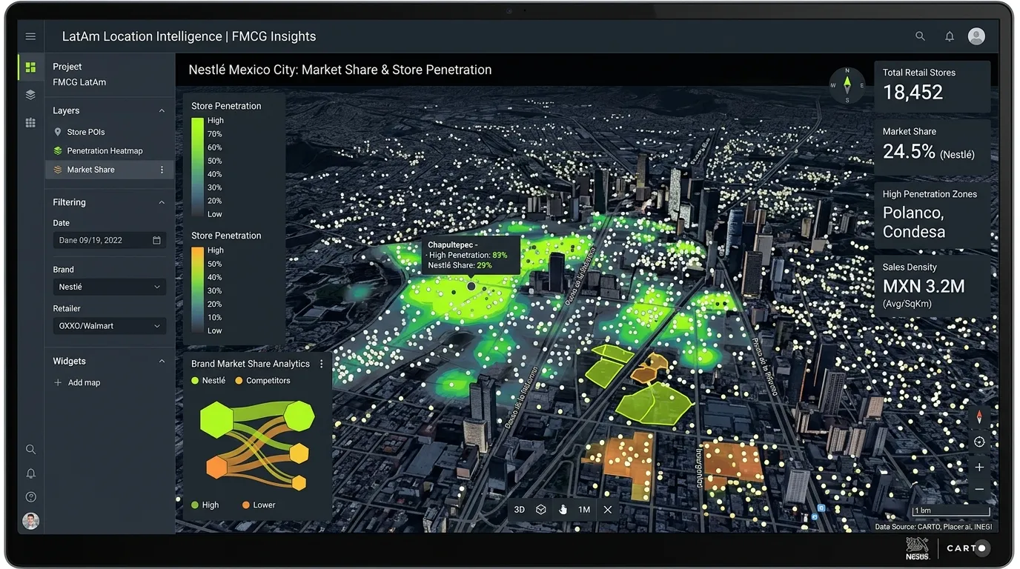Click the map title Nestlé Mexico City heading

click(340, 70)
